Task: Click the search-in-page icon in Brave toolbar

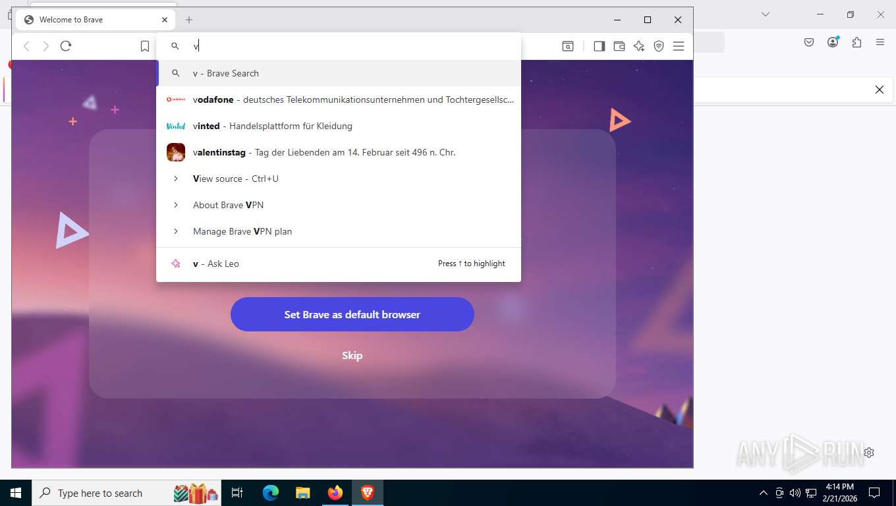Action: pyautogui.click(x=567, y=46)
